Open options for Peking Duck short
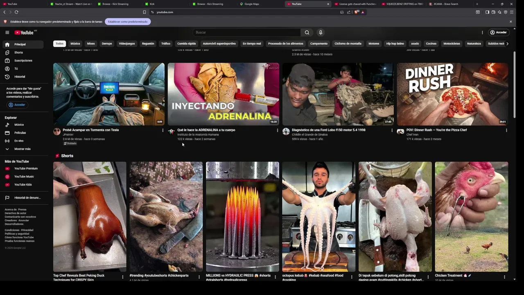 point(123,277)
